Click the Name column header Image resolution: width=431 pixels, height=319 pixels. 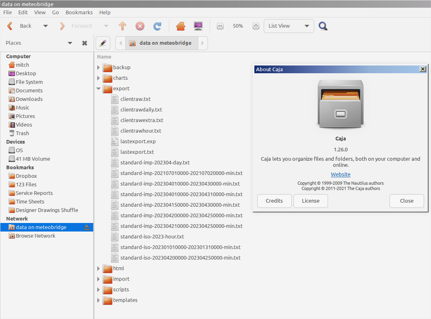[x=104, y=57]
